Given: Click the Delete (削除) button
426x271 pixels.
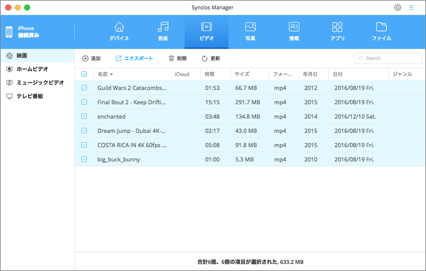Looking at the screenshot, I should 178,58.
